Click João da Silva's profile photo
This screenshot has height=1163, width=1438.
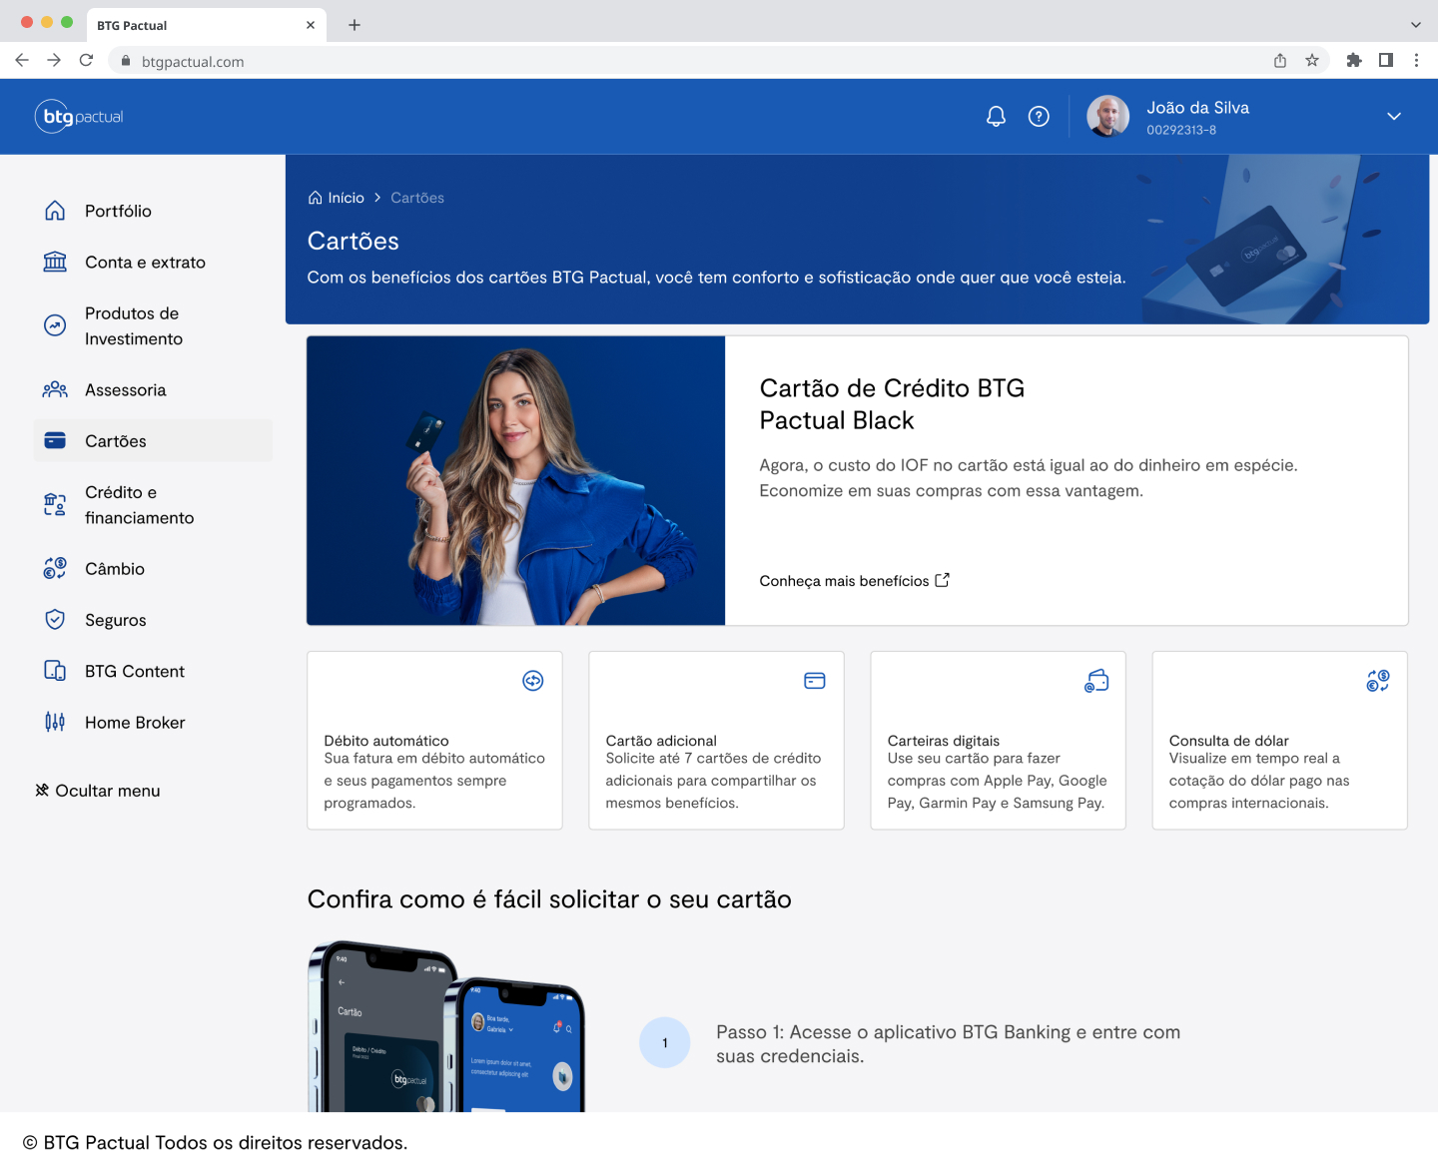(x=1107, y=117)
